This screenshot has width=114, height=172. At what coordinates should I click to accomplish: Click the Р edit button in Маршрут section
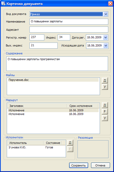105,112
